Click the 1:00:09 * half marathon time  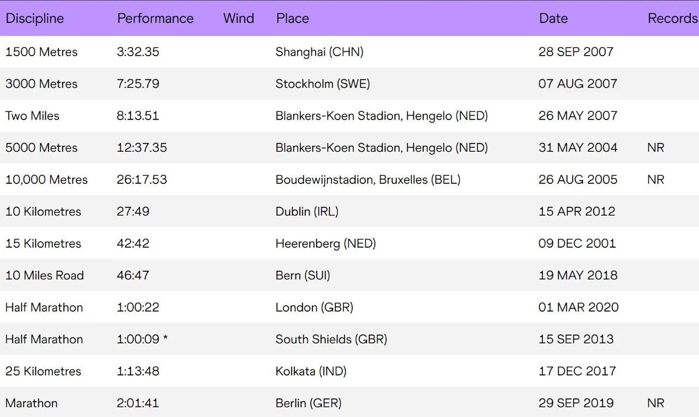142,339
